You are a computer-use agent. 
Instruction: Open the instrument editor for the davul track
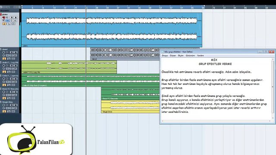click(4, 56)
